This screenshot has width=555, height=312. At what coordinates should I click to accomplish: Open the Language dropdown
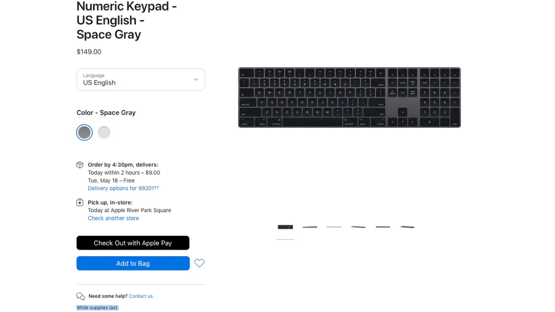[141, 80]
